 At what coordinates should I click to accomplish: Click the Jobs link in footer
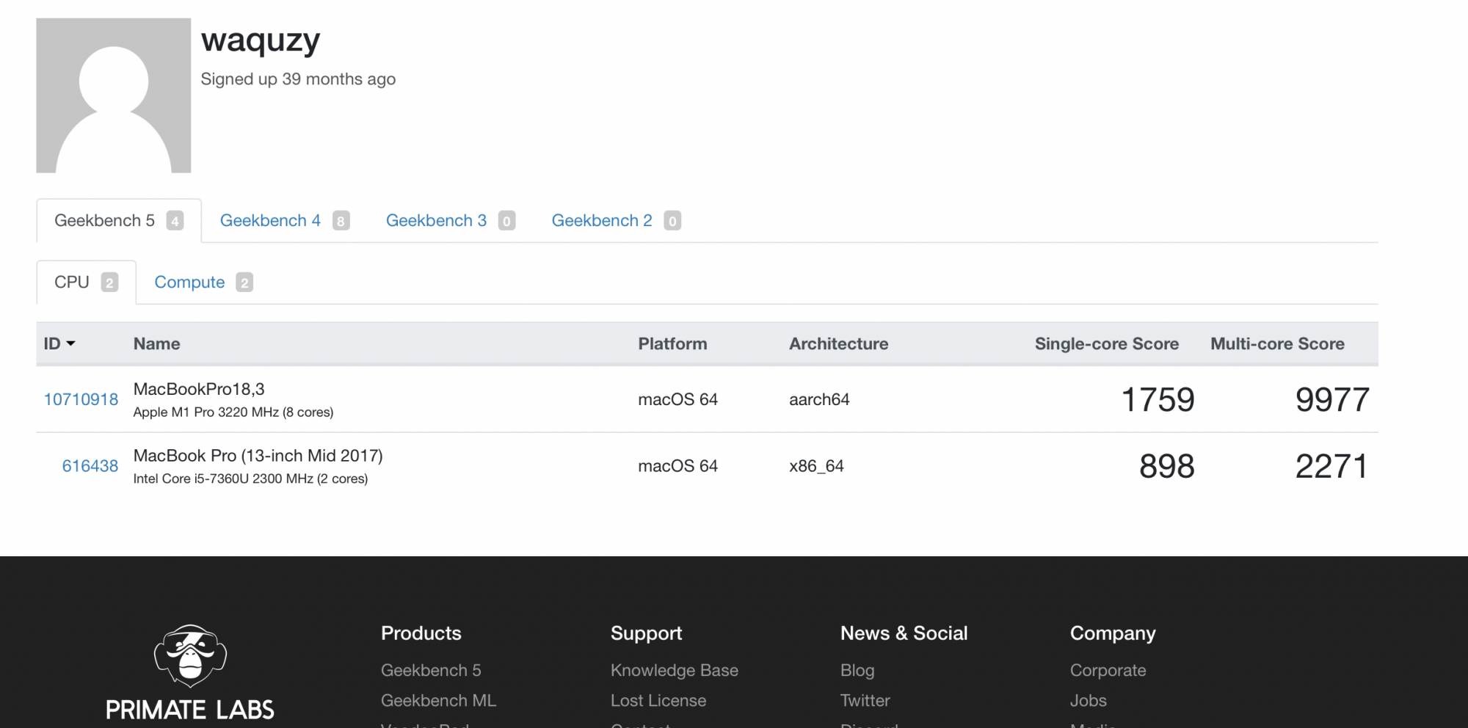pos(1088,700)
